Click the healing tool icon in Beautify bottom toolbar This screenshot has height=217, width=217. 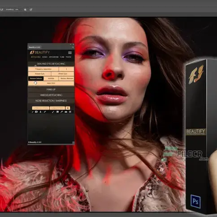coord(45,112)
